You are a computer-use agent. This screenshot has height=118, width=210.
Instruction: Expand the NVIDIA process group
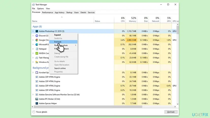pyautogui.click(x=33, y=53)
